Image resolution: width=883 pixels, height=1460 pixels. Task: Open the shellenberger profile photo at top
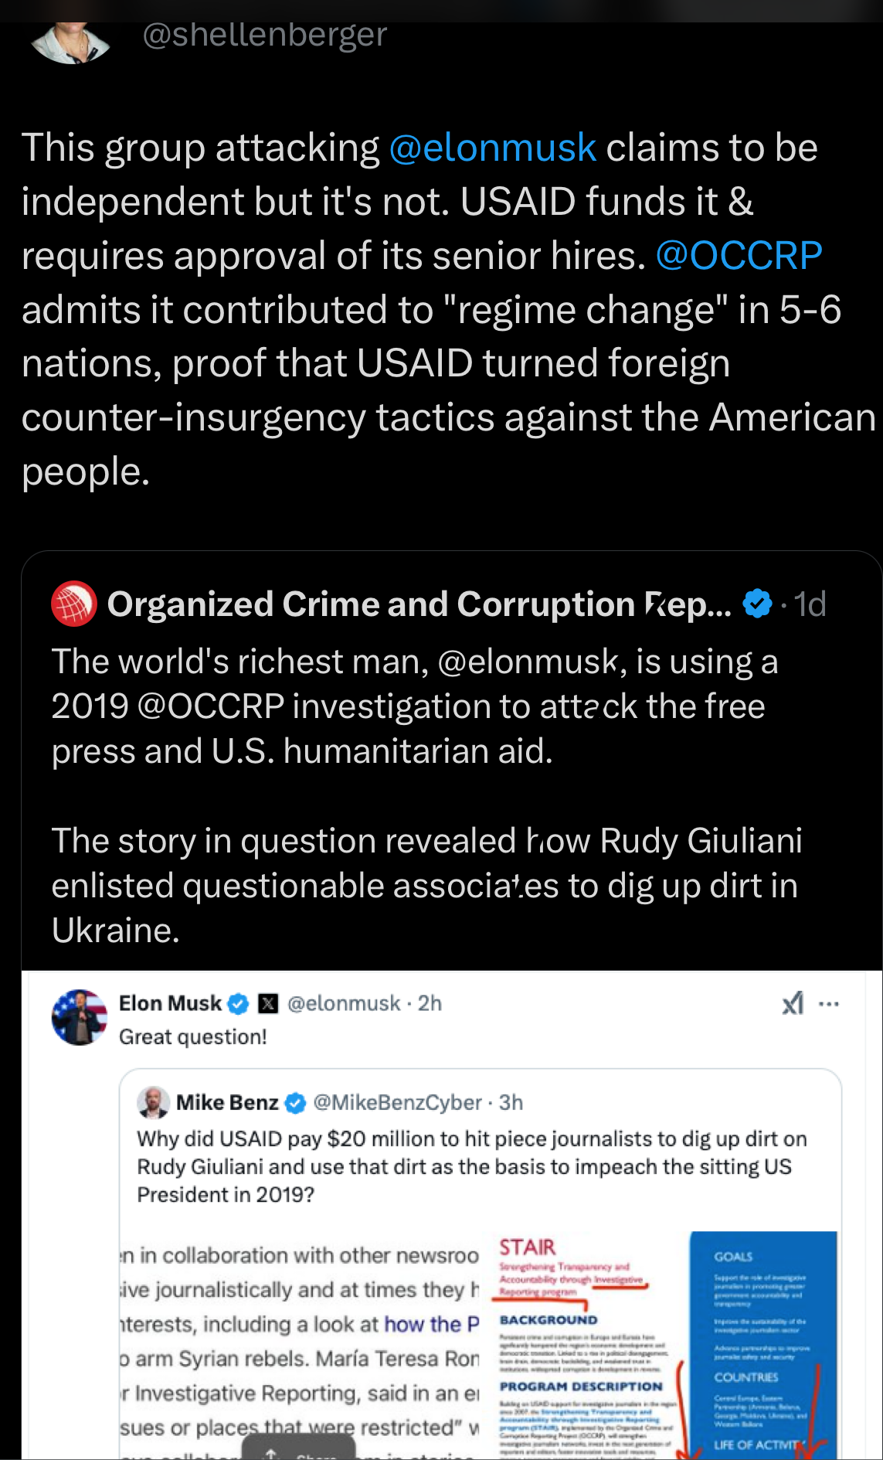[71, 43]
